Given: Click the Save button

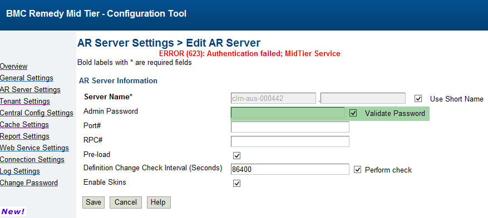Looking at the screenshot, I should 93,202.
